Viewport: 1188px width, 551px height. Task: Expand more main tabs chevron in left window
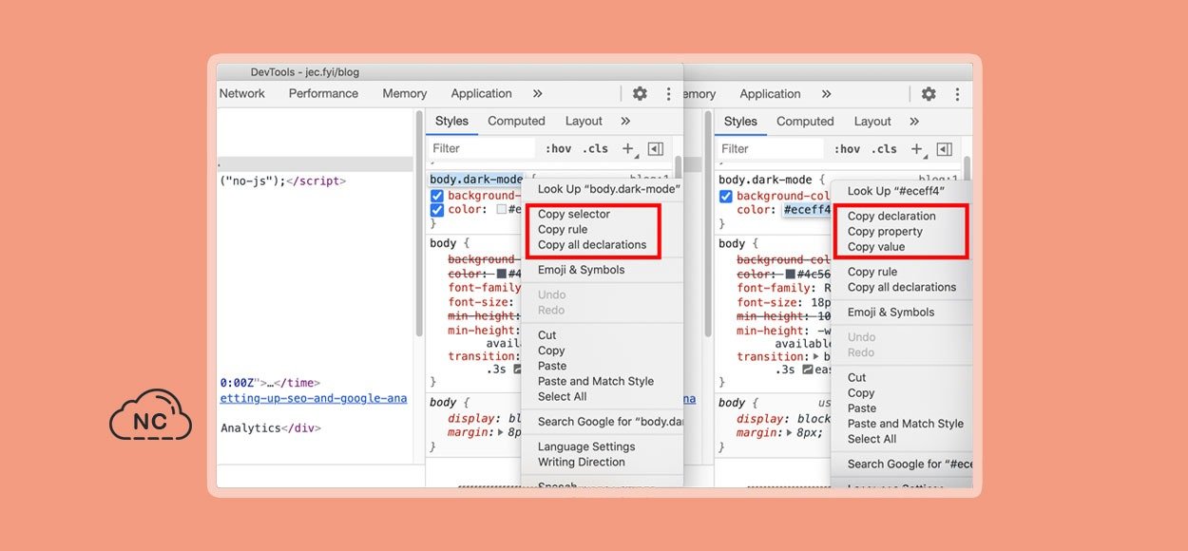click(537, 93)
